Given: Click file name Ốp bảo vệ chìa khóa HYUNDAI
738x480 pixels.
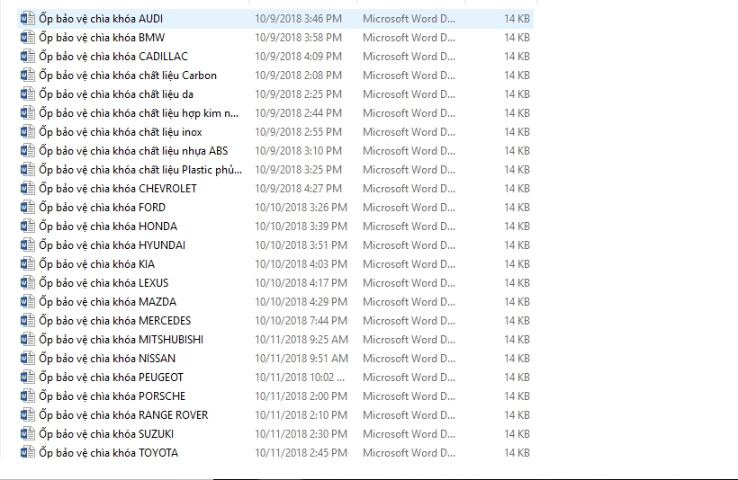Looking at the screenshot, I should [112, 244].
